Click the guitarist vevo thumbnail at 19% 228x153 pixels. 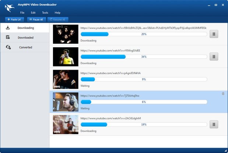66,124
